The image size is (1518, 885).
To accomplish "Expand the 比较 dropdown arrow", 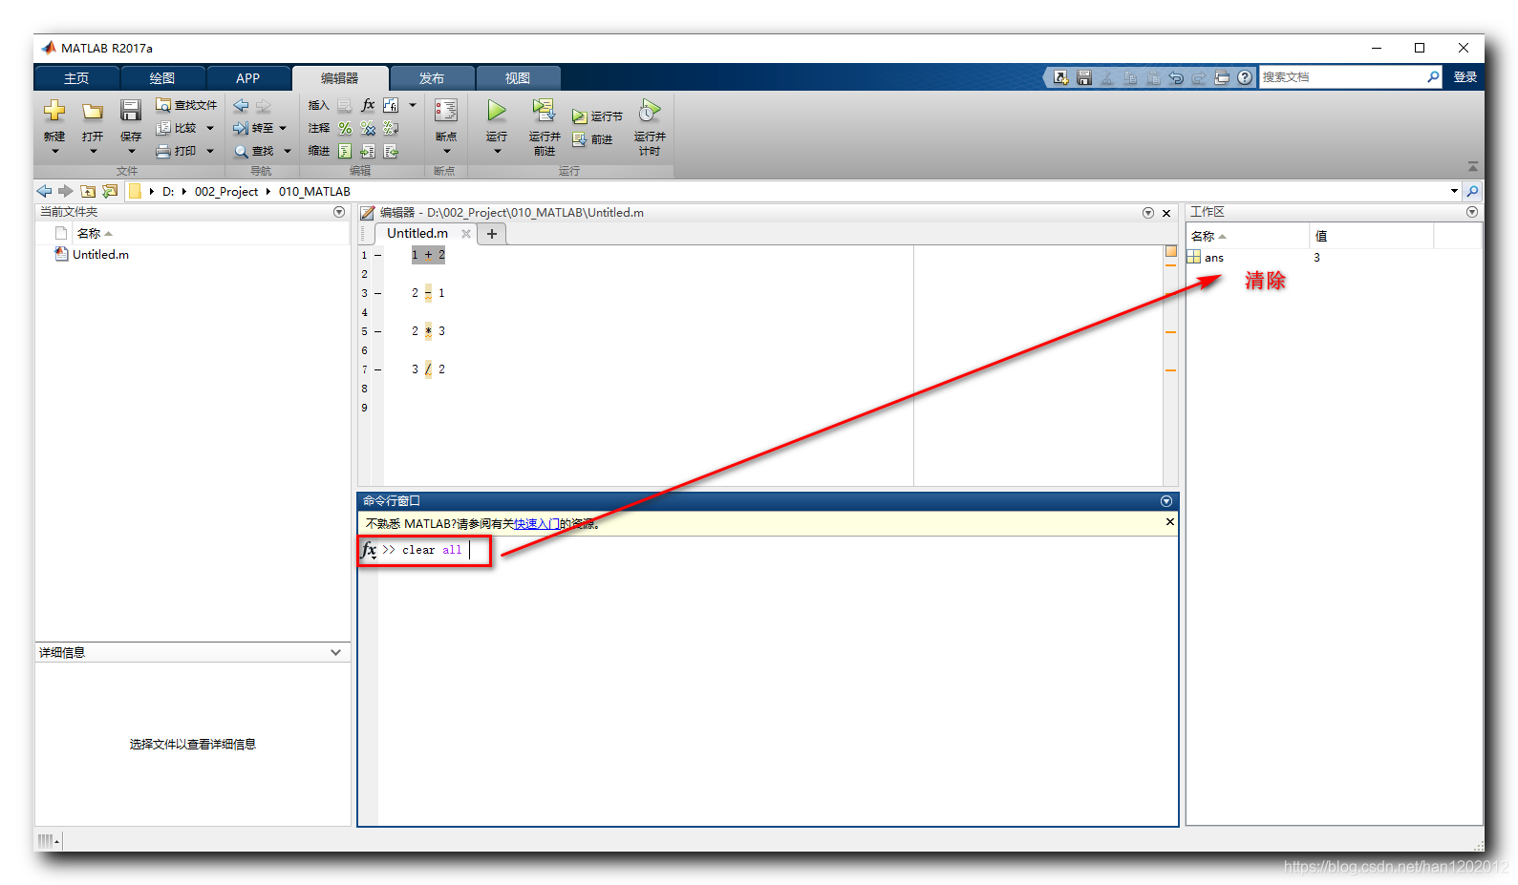I will click(x=210, y=128).
